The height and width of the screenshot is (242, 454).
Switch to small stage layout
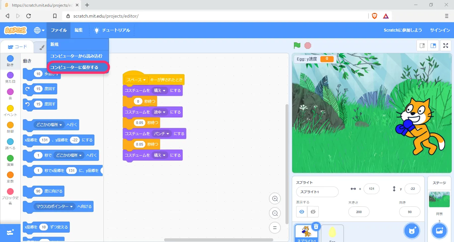(422, 46)
